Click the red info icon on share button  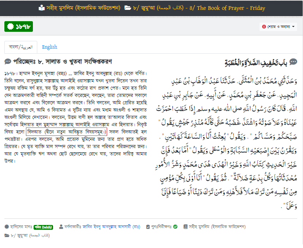pos(264,27)
